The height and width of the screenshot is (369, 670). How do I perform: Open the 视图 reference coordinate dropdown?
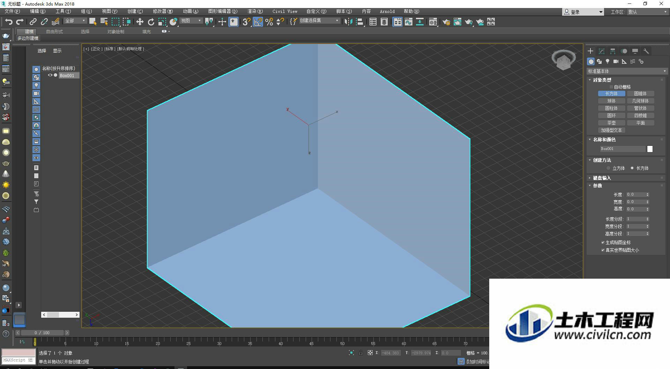(x=191, y=21)
